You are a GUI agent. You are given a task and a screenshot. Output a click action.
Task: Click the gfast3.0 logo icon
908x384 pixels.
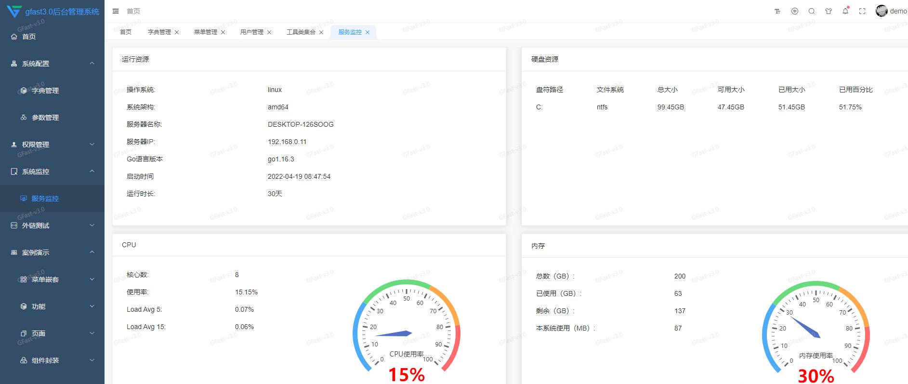[x=14, y=11]
